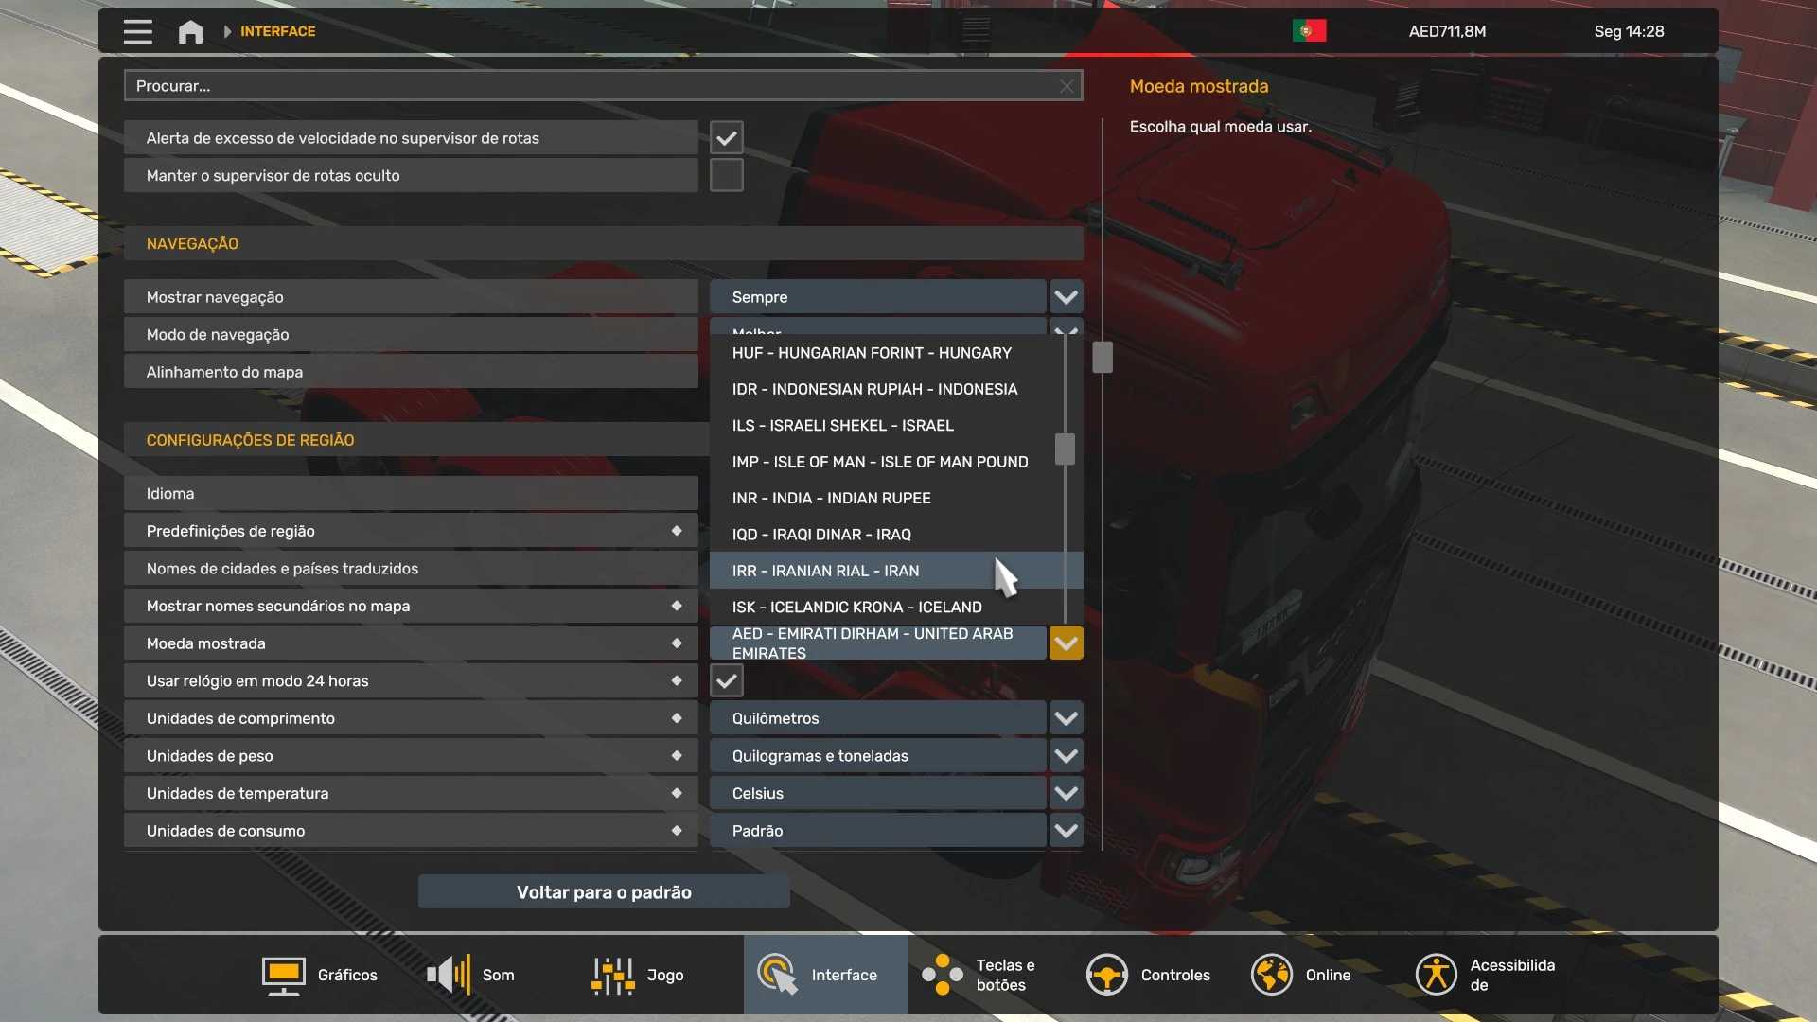
Task: Enable Manter o supervisor de rotas oculto
Action: tap(726, 176)
